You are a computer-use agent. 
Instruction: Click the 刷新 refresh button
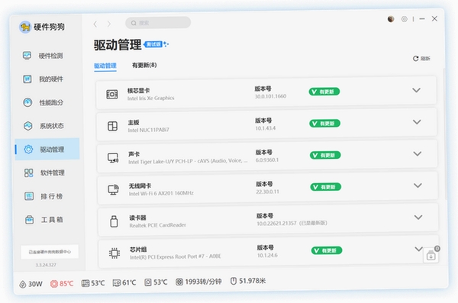pyautogui.click(x=421, y=59)
